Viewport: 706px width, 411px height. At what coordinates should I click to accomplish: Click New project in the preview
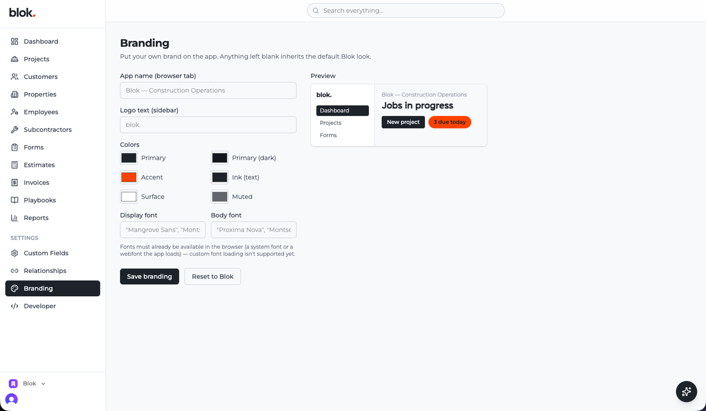click(403, 122)
